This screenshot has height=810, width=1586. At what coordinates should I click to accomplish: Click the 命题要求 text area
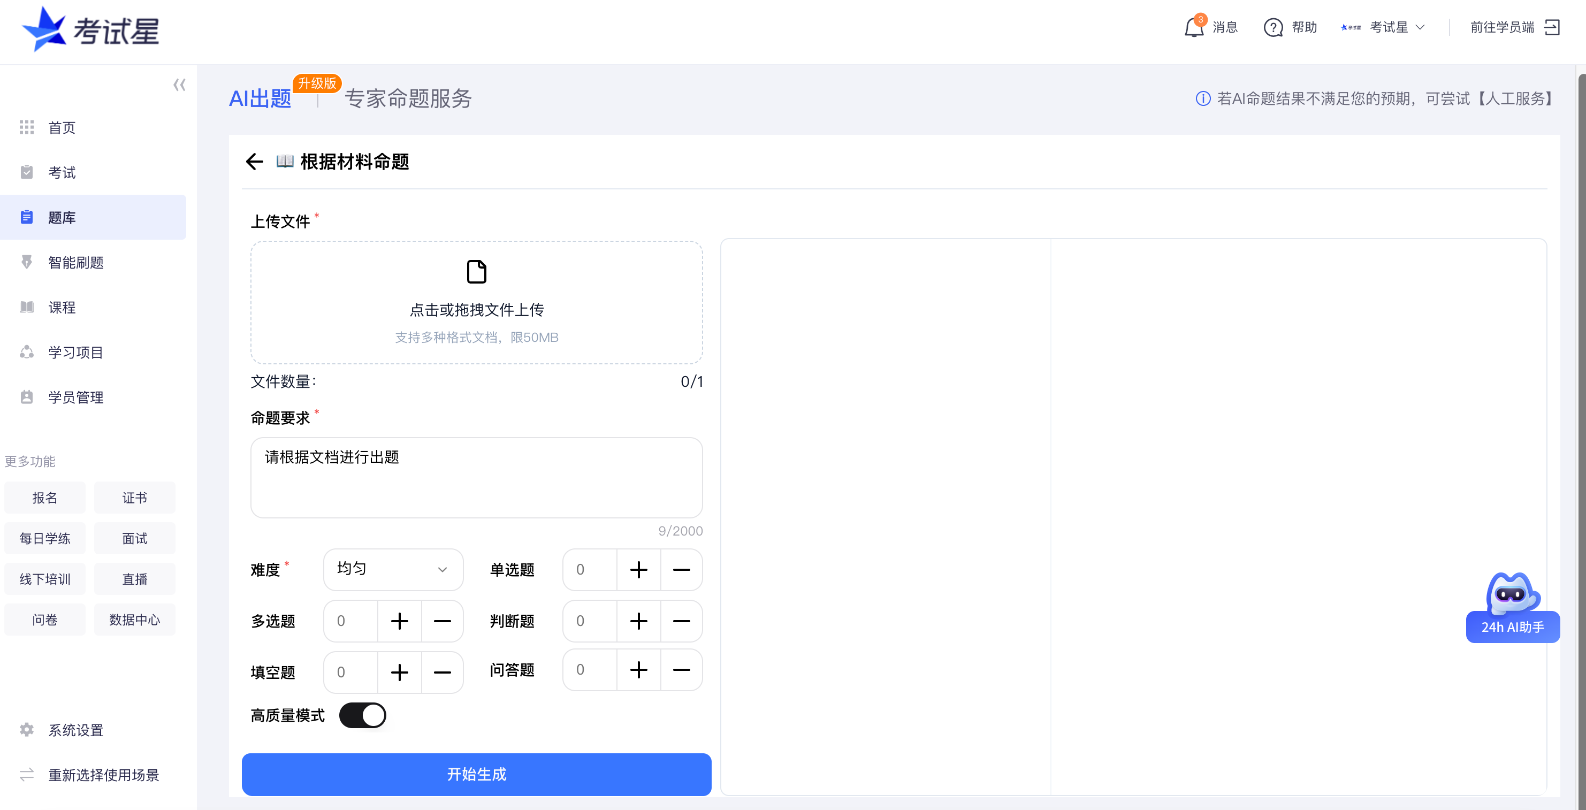coord(476,478)
